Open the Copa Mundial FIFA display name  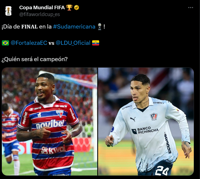pyautogui.click(x=42, y=8)
